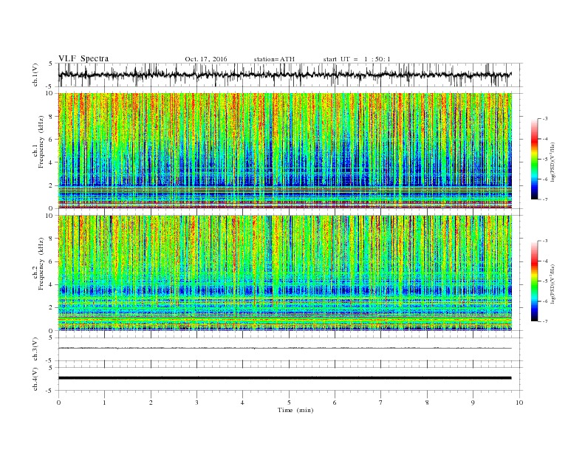The image size is (585, 452).
Task: Click the '-3' tick on ch.1 color bar
Action: [x=545, y=119]
